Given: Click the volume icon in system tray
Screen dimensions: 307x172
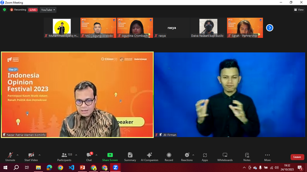Looking at the screenshot, I should (x=276, y=168).
